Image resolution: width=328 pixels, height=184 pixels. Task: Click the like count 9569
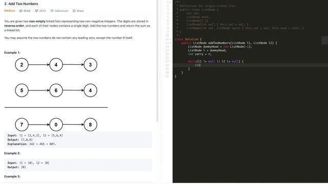click(x=27, y=11)
